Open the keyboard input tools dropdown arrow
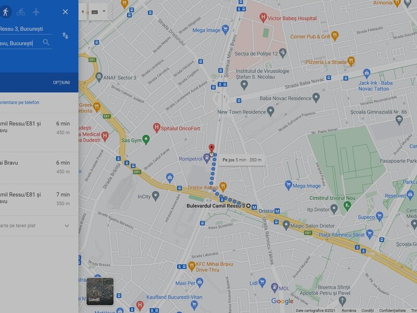This screenshot has height=313, width=417. tap(104, 11)
